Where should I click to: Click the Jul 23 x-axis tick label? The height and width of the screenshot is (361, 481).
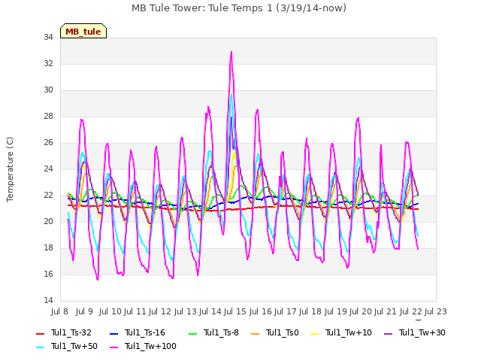pos(436,311)
